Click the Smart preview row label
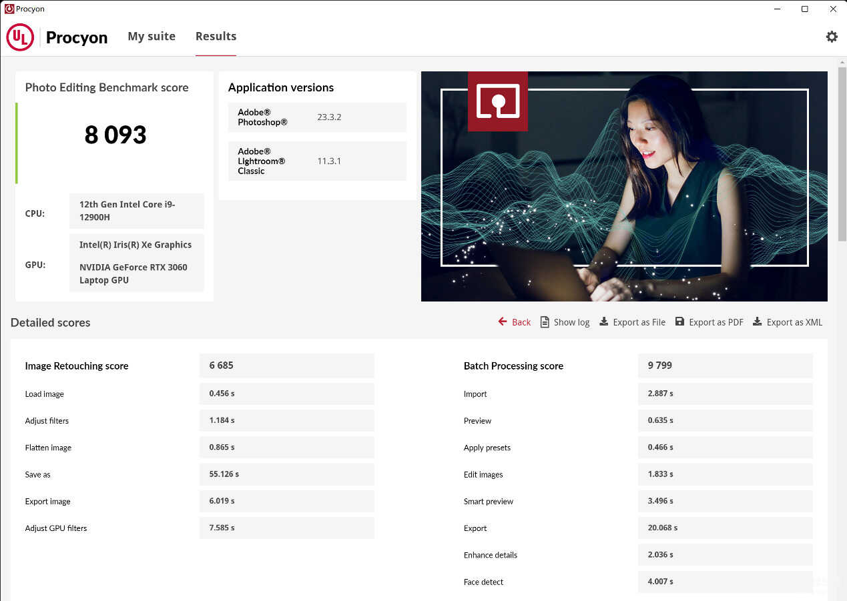The height and width of the screenshot is (601, 847). coord(489,502)
